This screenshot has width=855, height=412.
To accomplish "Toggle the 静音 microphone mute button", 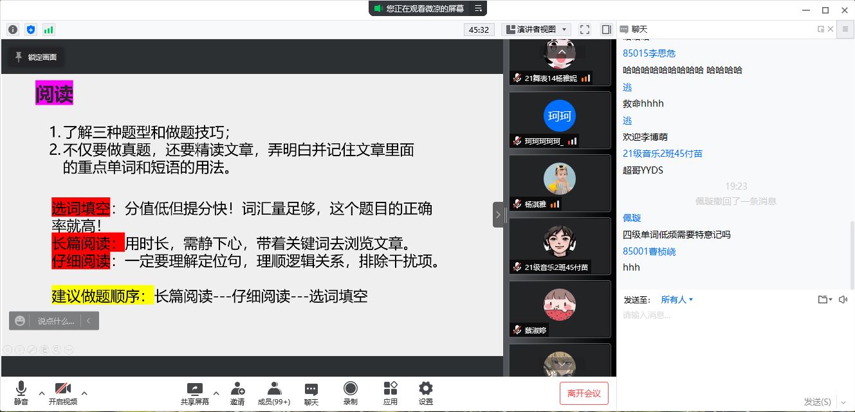I will coord(21,393).
